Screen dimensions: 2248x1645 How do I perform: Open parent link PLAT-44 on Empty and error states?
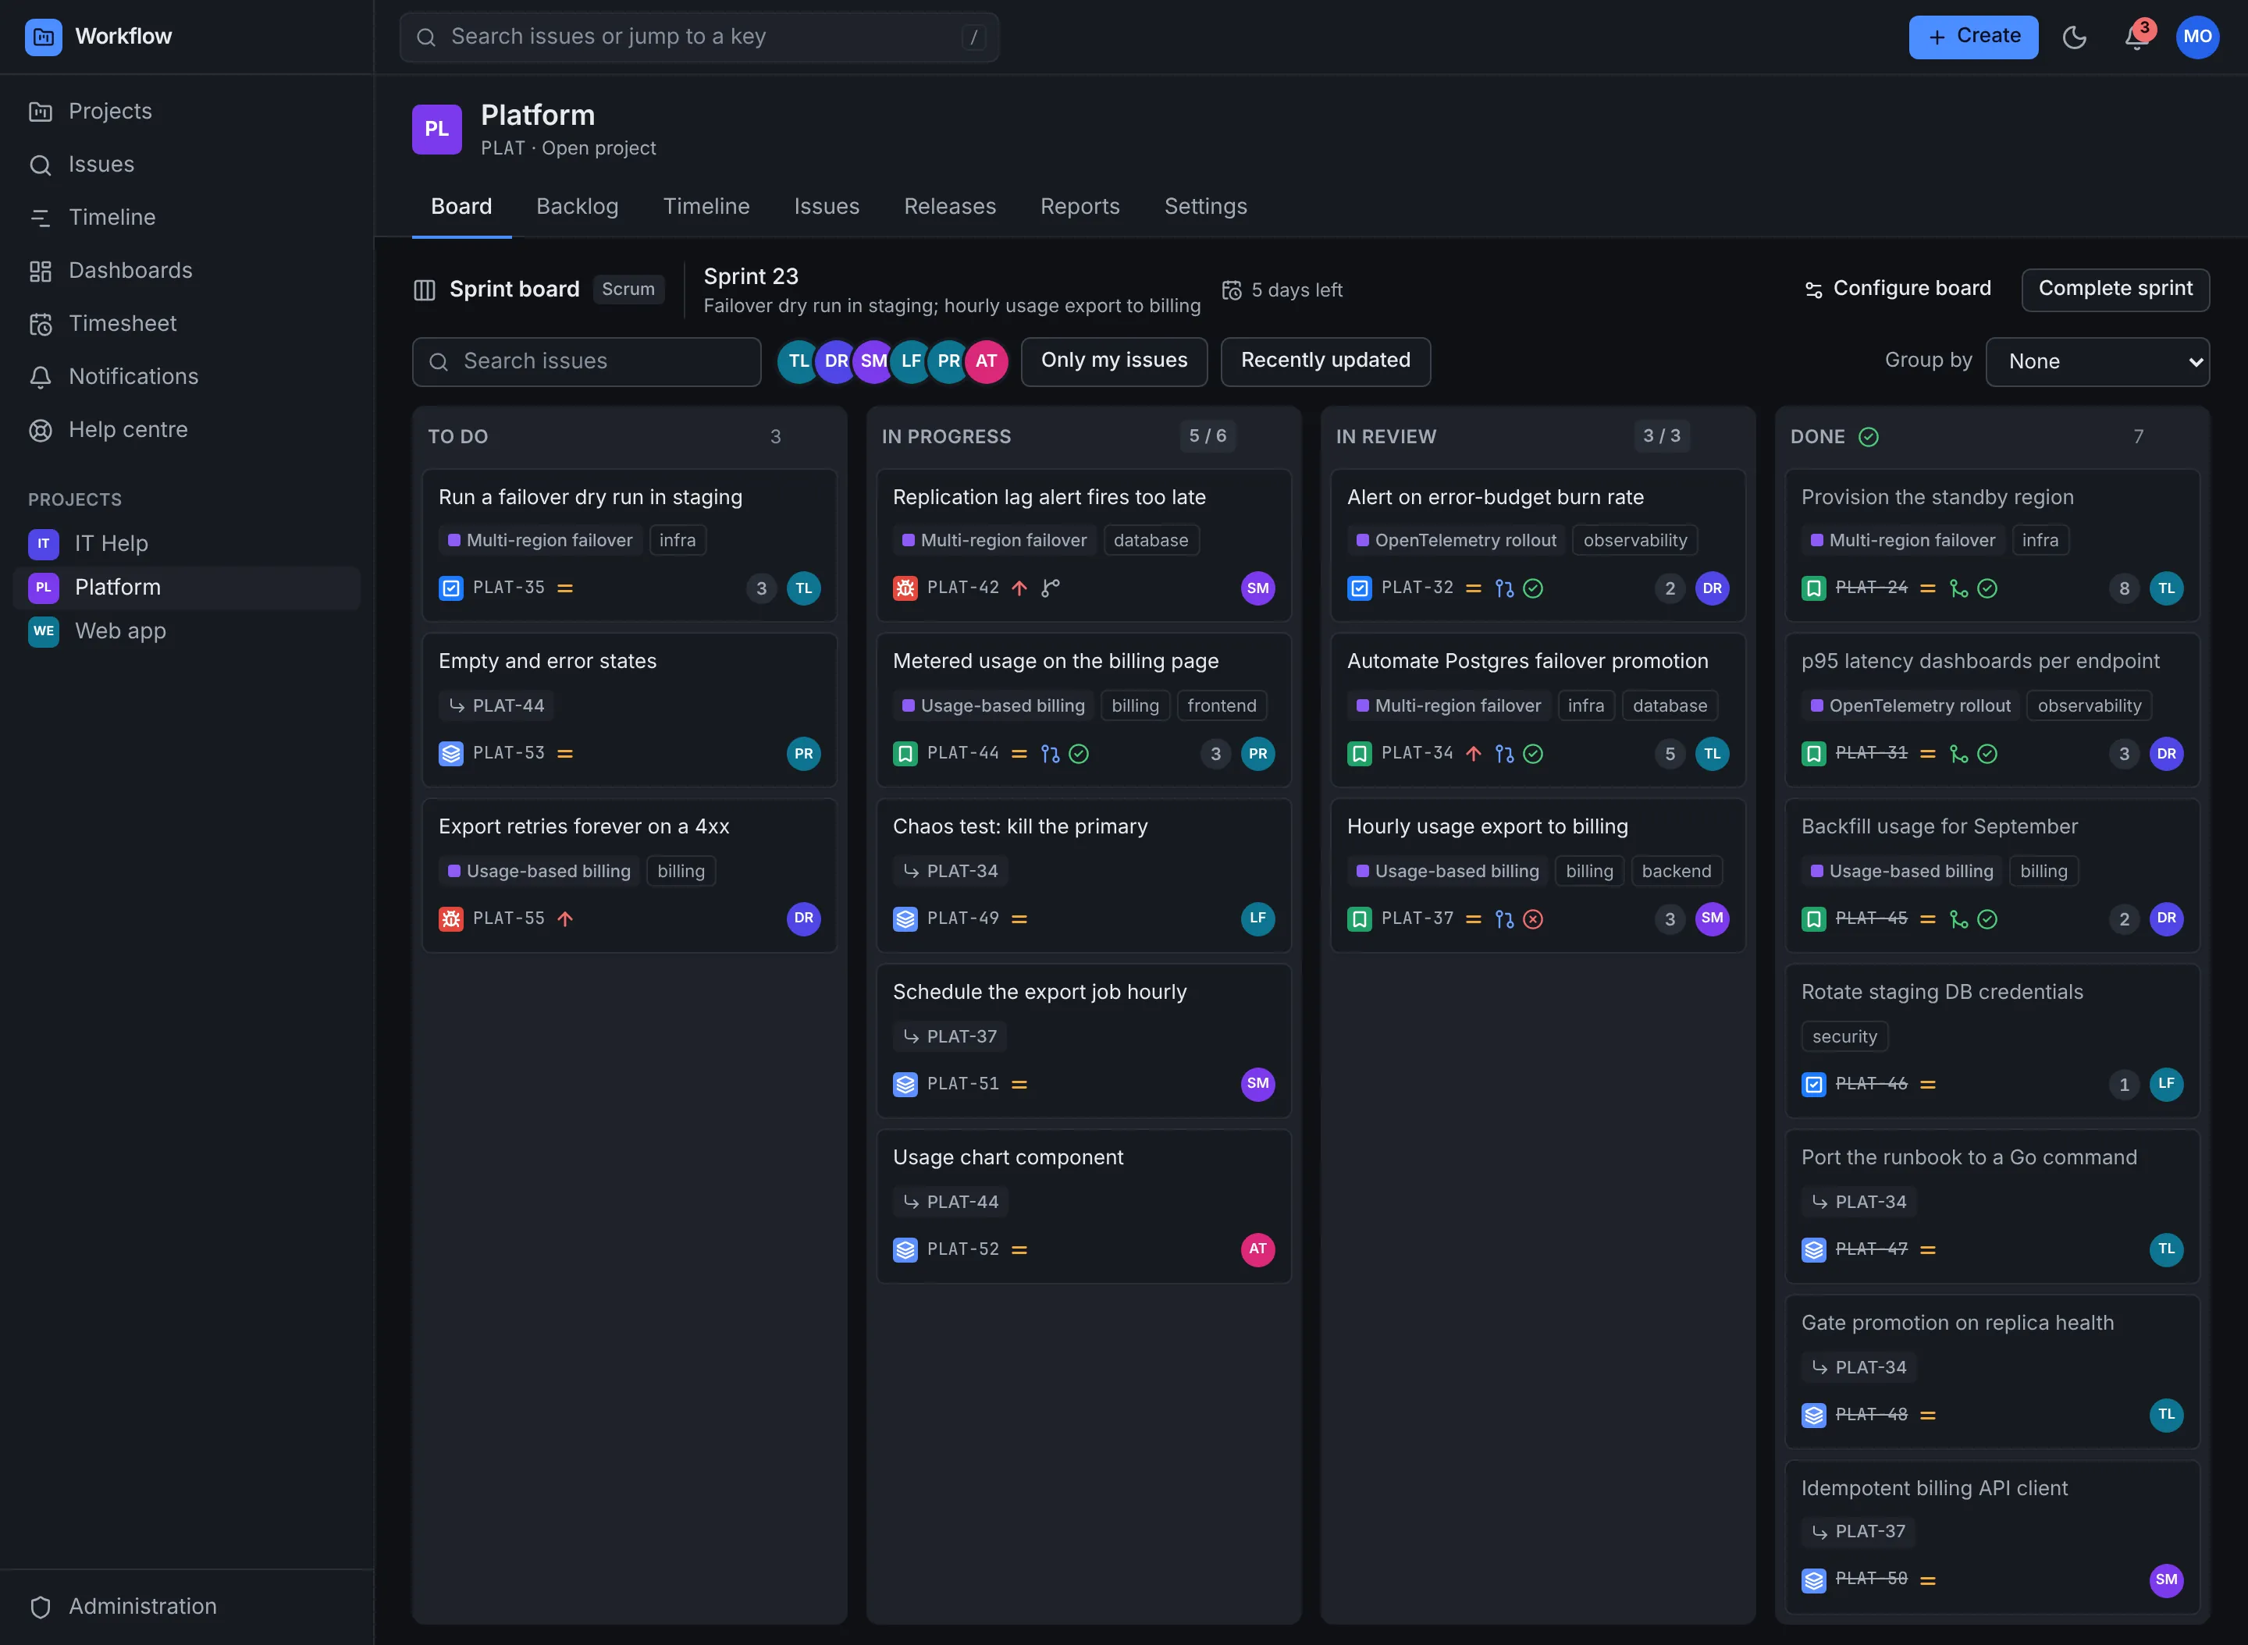pos(496,705)
